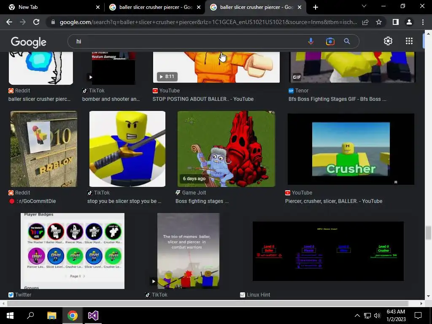
Task: Open Piercer, crusher, slicer, BALLER YouTube link
Action: pos(334,201)
